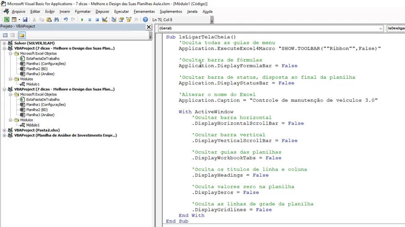The height and width of the screenshot is (227, 405).
Task: Pause execution with the Break icon
Action: pos(90,20)
